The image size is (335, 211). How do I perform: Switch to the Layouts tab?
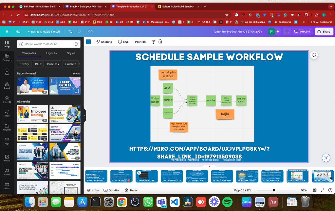coord(51,53)
